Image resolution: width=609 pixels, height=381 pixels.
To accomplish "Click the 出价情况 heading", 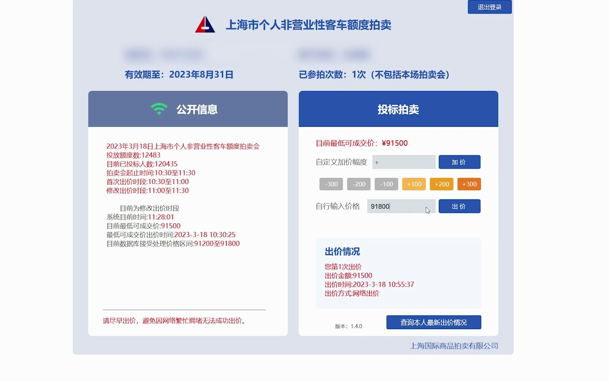I will tap(342, 252).
